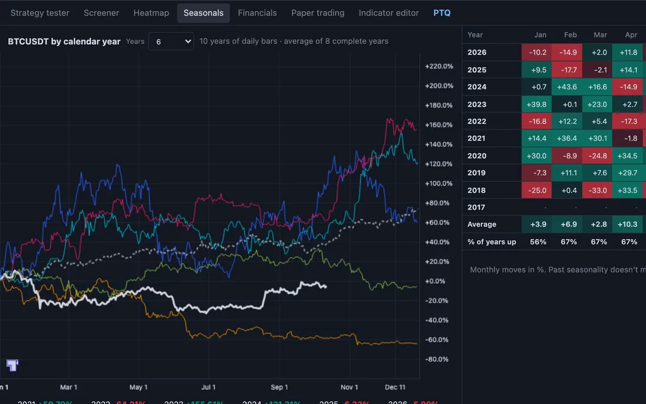Switch to the Screener tab
Screen dimensions: 646x404
[102, 13]
